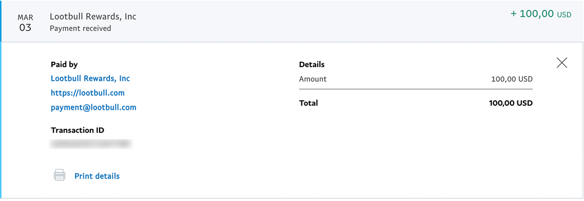This screenshot has height=201, width=584.
Task: Open the Lootbull Rewards, Inc payer link
Action: (90, 79)
